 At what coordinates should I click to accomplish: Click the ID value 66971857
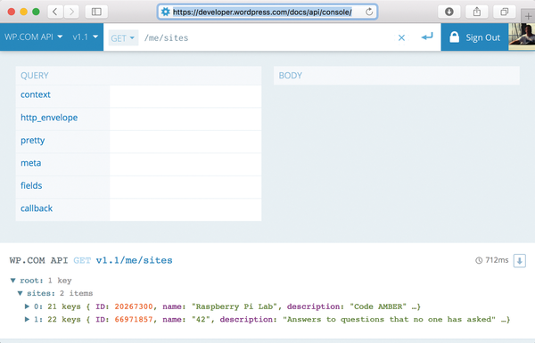pyautogui.click(x=134, y=320)
